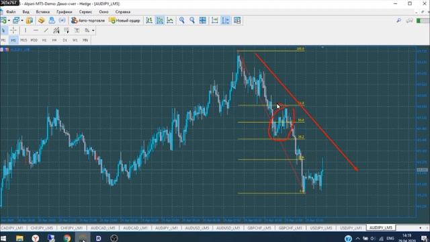Click the tile windows grid icon
This screenshot has width=430, height=242.
pos(203,20)
